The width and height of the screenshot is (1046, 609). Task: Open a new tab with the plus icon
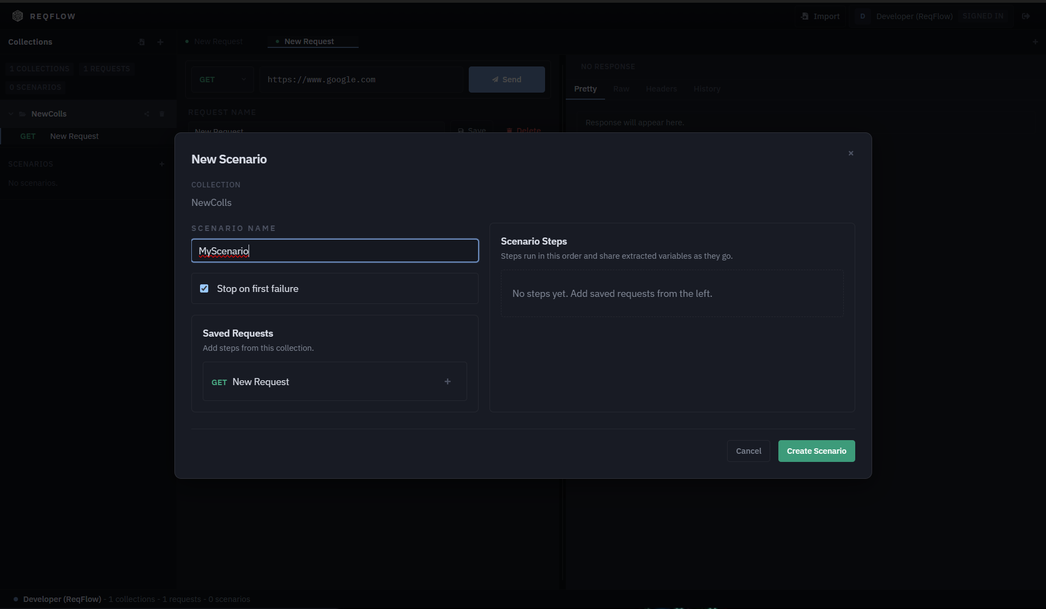(x=1035, y=41)
